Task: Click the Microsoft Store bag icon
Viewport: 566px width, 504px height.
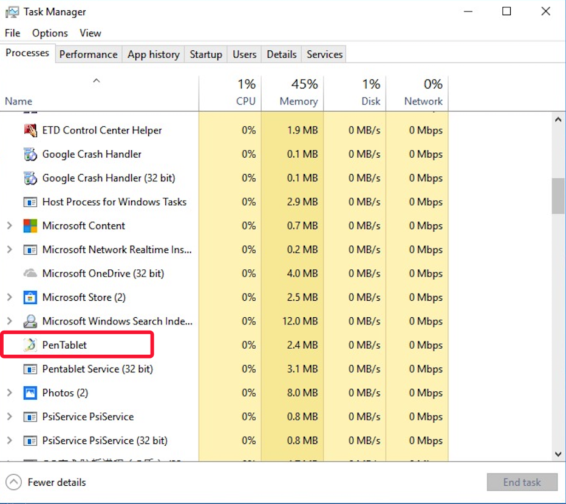Action: [30, 297]
